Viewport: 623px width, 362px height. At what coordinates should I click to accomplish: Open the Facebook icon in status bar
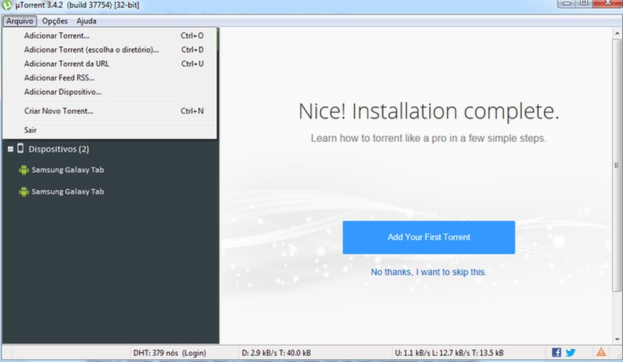click(x=557, y=353)
